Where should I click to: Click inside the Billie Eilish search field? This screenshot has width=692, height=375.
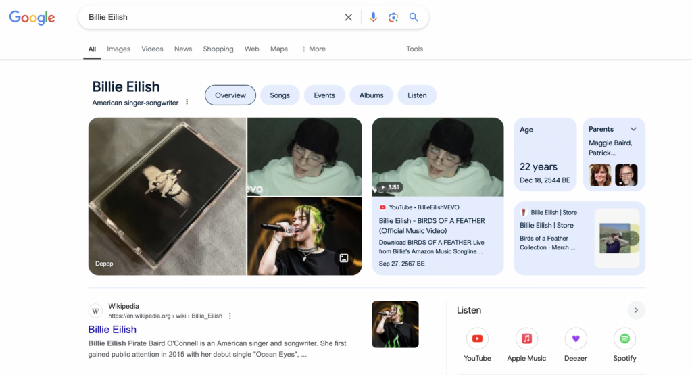[x=209, y=18]
